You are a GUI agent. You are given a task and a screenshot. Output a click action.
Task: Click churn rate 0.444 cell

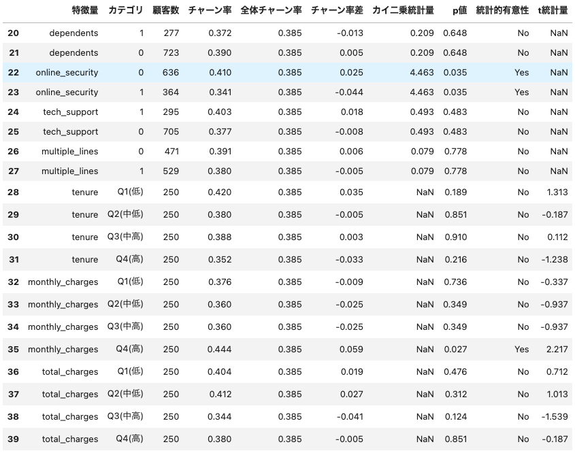[220, 350]
